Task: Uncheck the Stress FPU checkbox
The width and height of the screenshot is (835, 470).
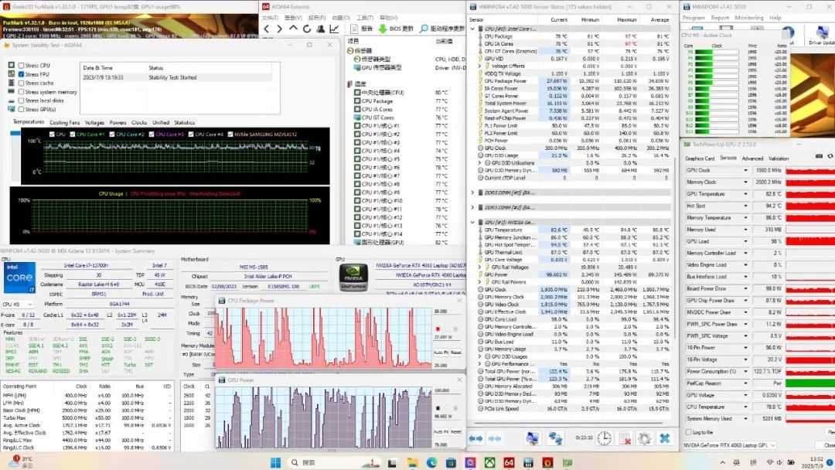Action: [x=21, y=74]
